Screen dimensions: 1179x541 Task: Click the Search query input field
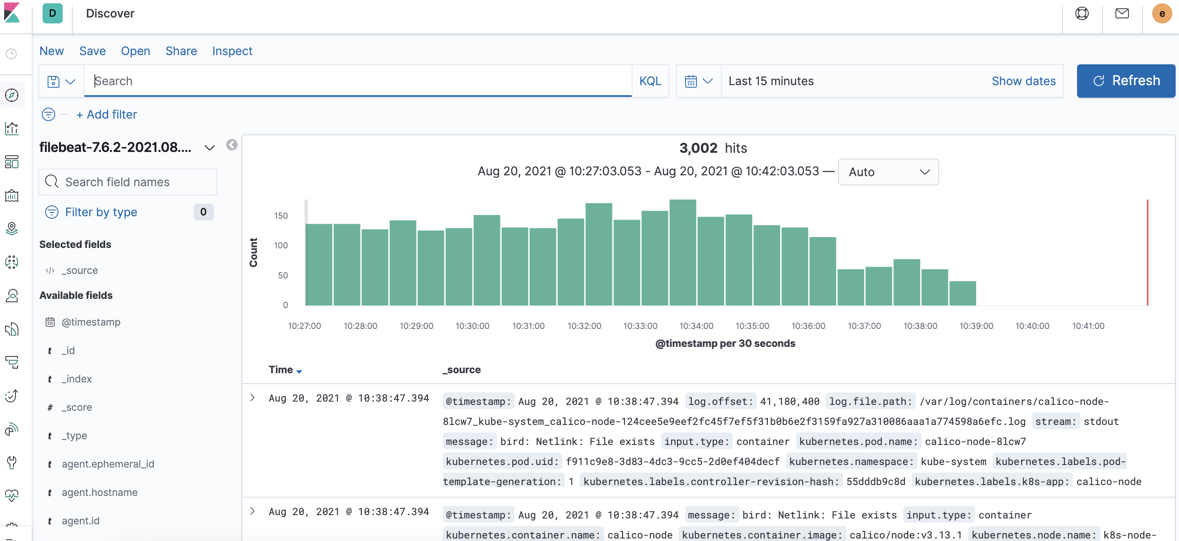point(358,81)
